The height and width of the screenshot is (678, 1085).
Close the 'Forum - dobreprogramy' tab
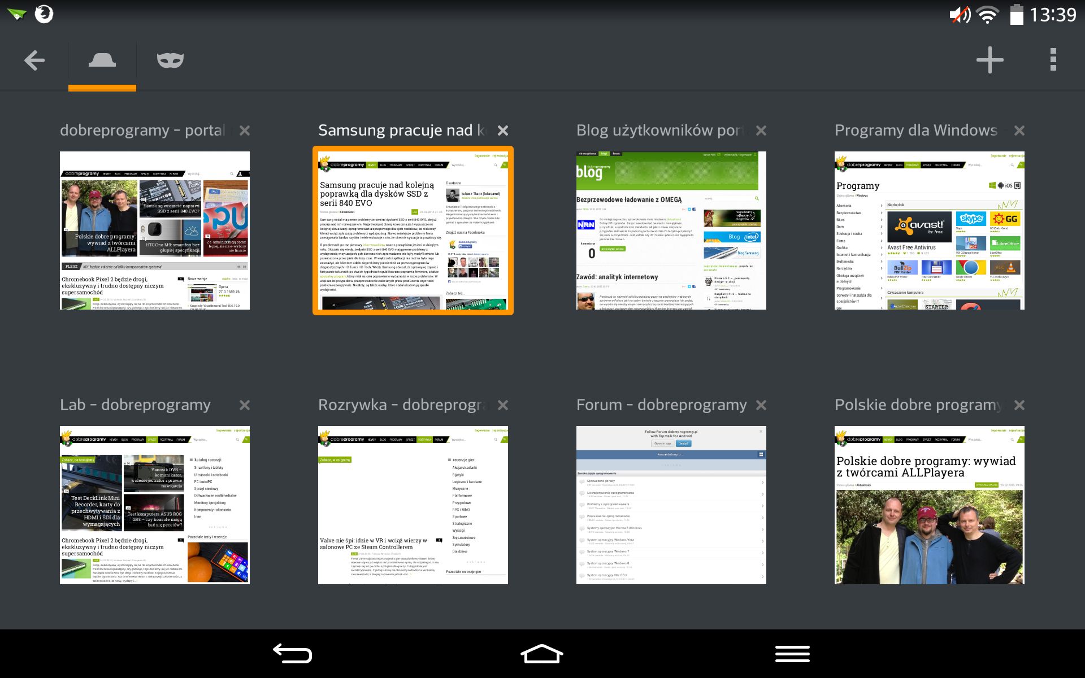tap(761, 405)
